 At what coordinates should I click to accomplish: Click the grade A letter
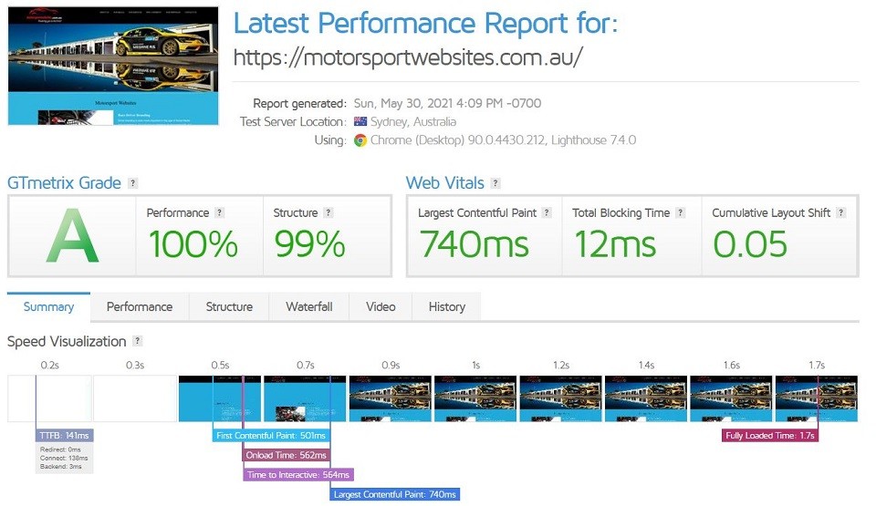pos(73,236)
